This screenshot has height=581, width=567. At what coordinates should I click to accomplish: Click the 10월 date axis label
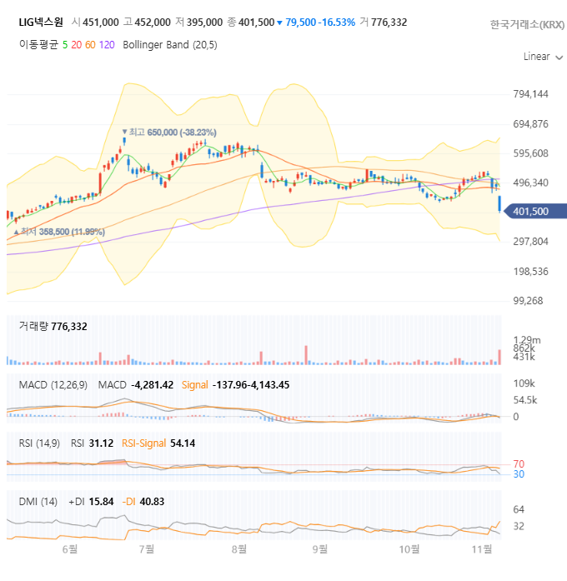tap(409, 549)
